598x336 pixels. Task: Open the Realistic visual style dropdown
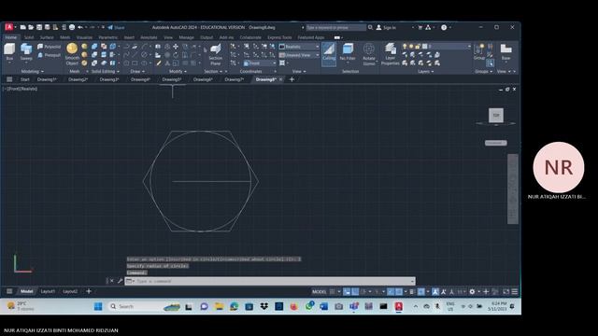pyautogui.click(x=299, y=47)
